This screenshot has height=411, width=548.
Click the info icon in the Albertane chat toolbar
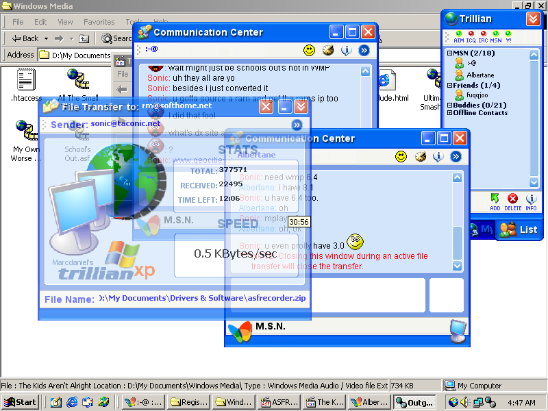point(438,156)
